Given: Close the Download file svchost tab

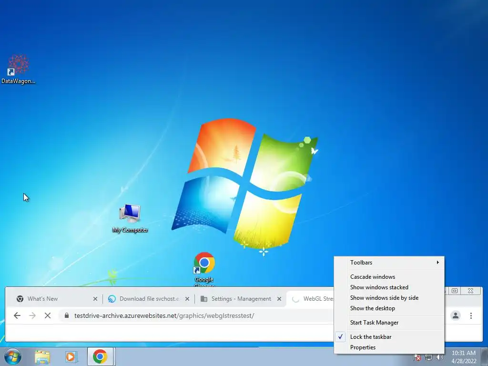Looking at the screenshot, I should tap(187, 299).
